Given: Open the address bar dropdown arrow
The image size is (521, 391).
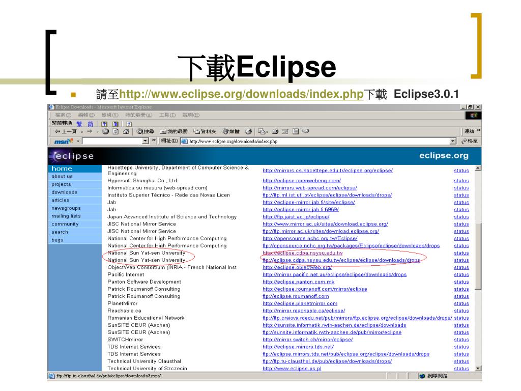Looking at the screenshot, I should [452, 142].
